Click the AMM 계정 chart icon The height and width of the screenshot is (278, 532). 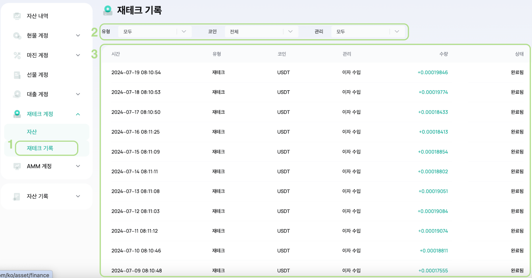[x=17, y=166]
